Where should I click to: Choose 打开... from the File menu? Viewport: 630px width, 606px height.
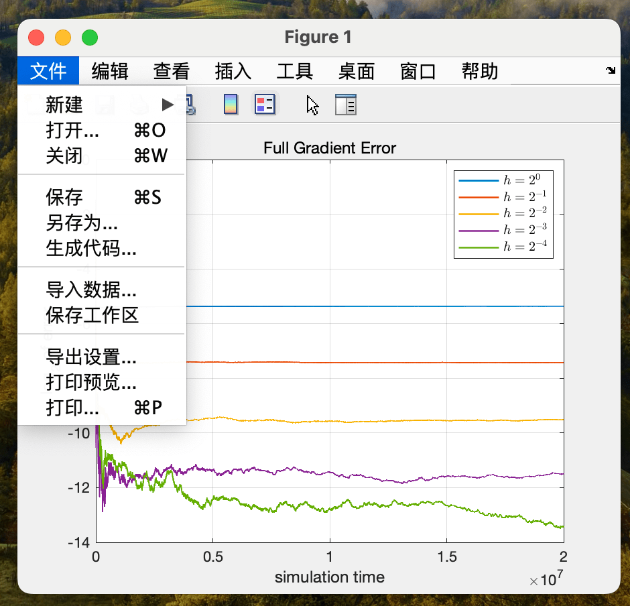point(72,130)
